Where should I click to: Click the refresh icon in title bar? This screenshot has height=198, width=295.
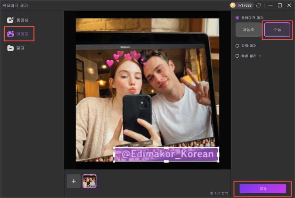point(258,5)
